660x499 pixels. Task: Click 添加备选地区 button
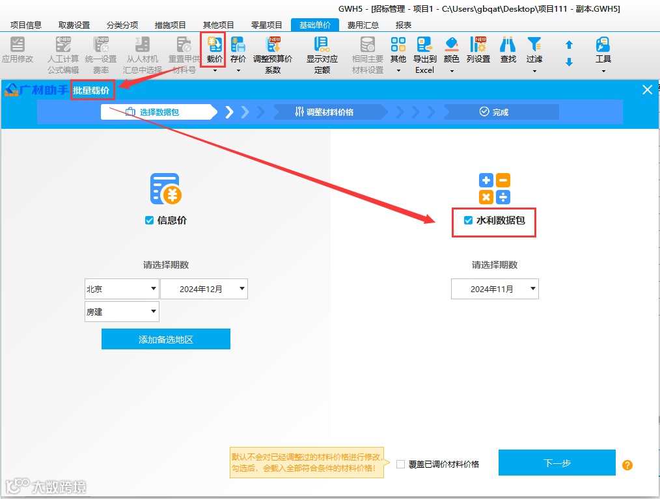click(166, 339)
